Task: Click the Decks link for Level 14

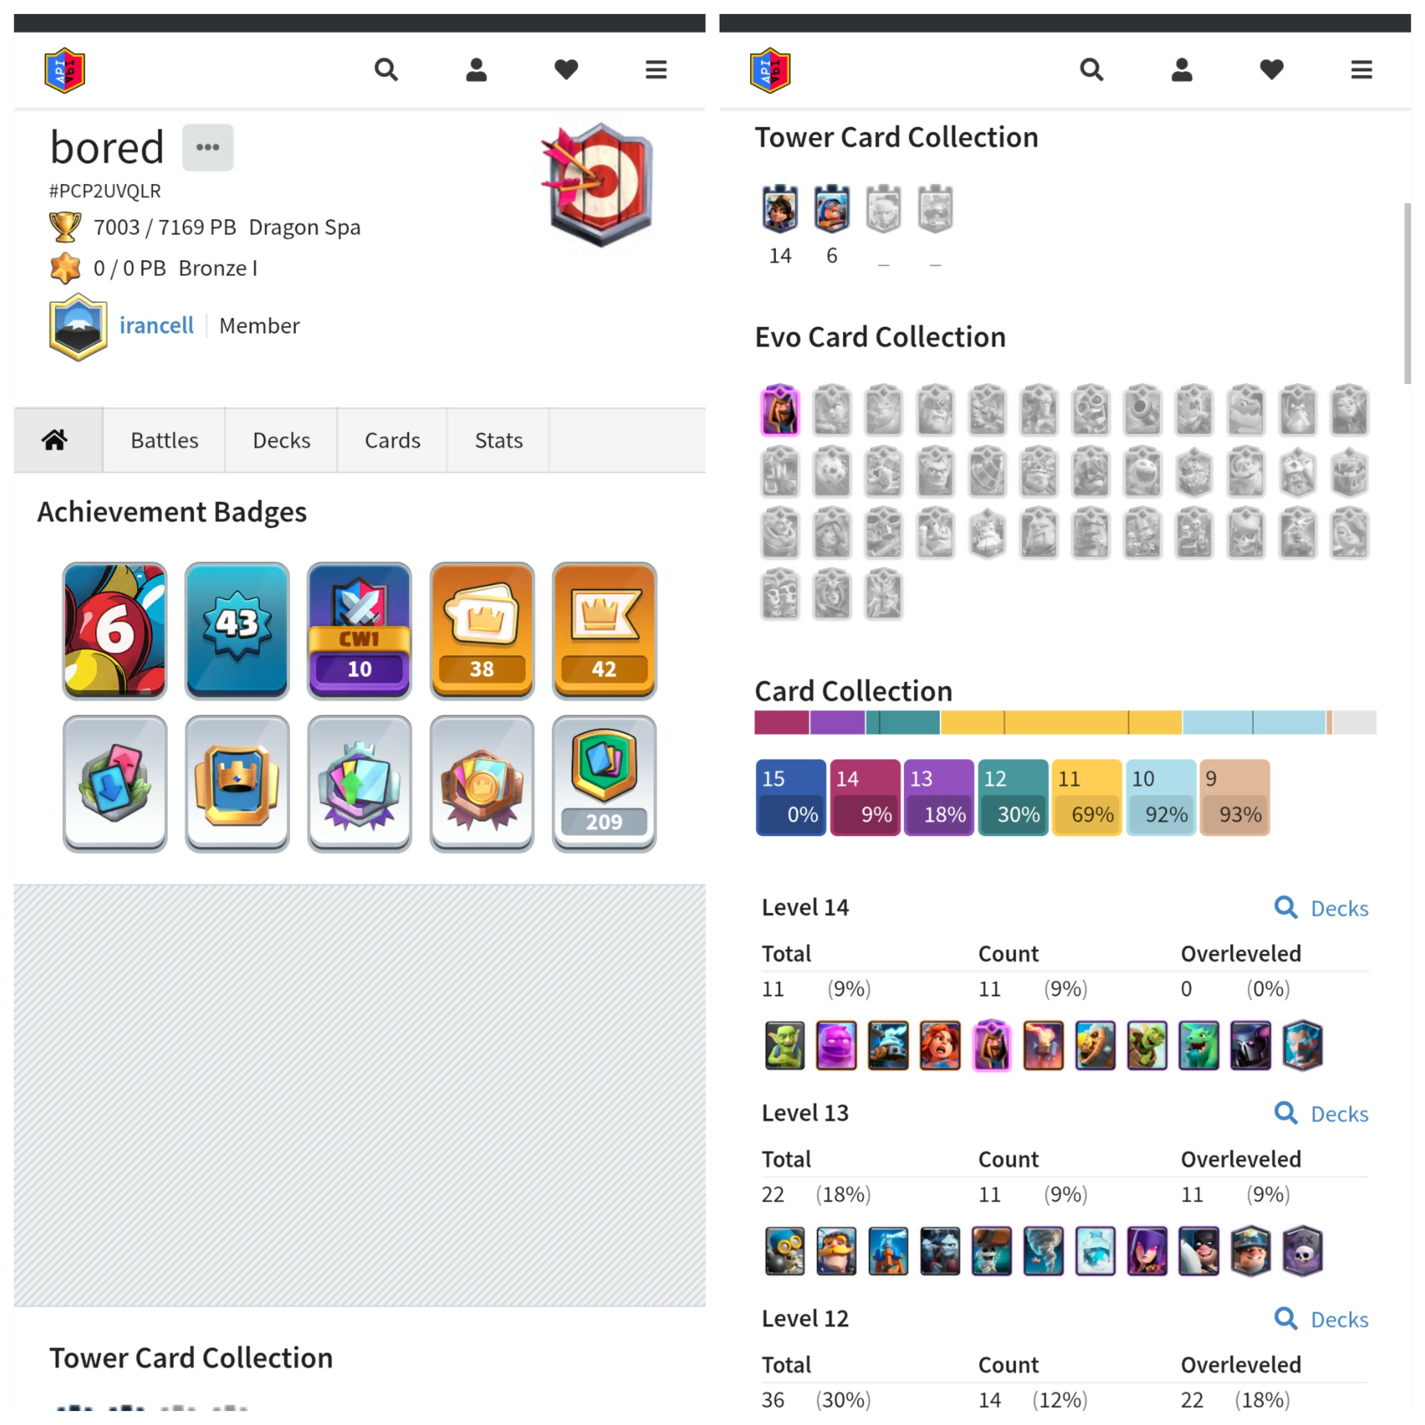Action: [x=1322, y=908]
